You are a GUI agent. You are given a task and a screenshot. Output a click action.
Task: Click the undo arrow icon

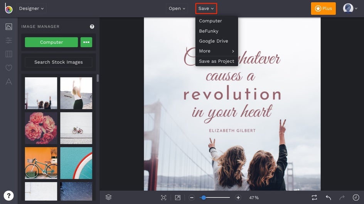pos(328,197)
